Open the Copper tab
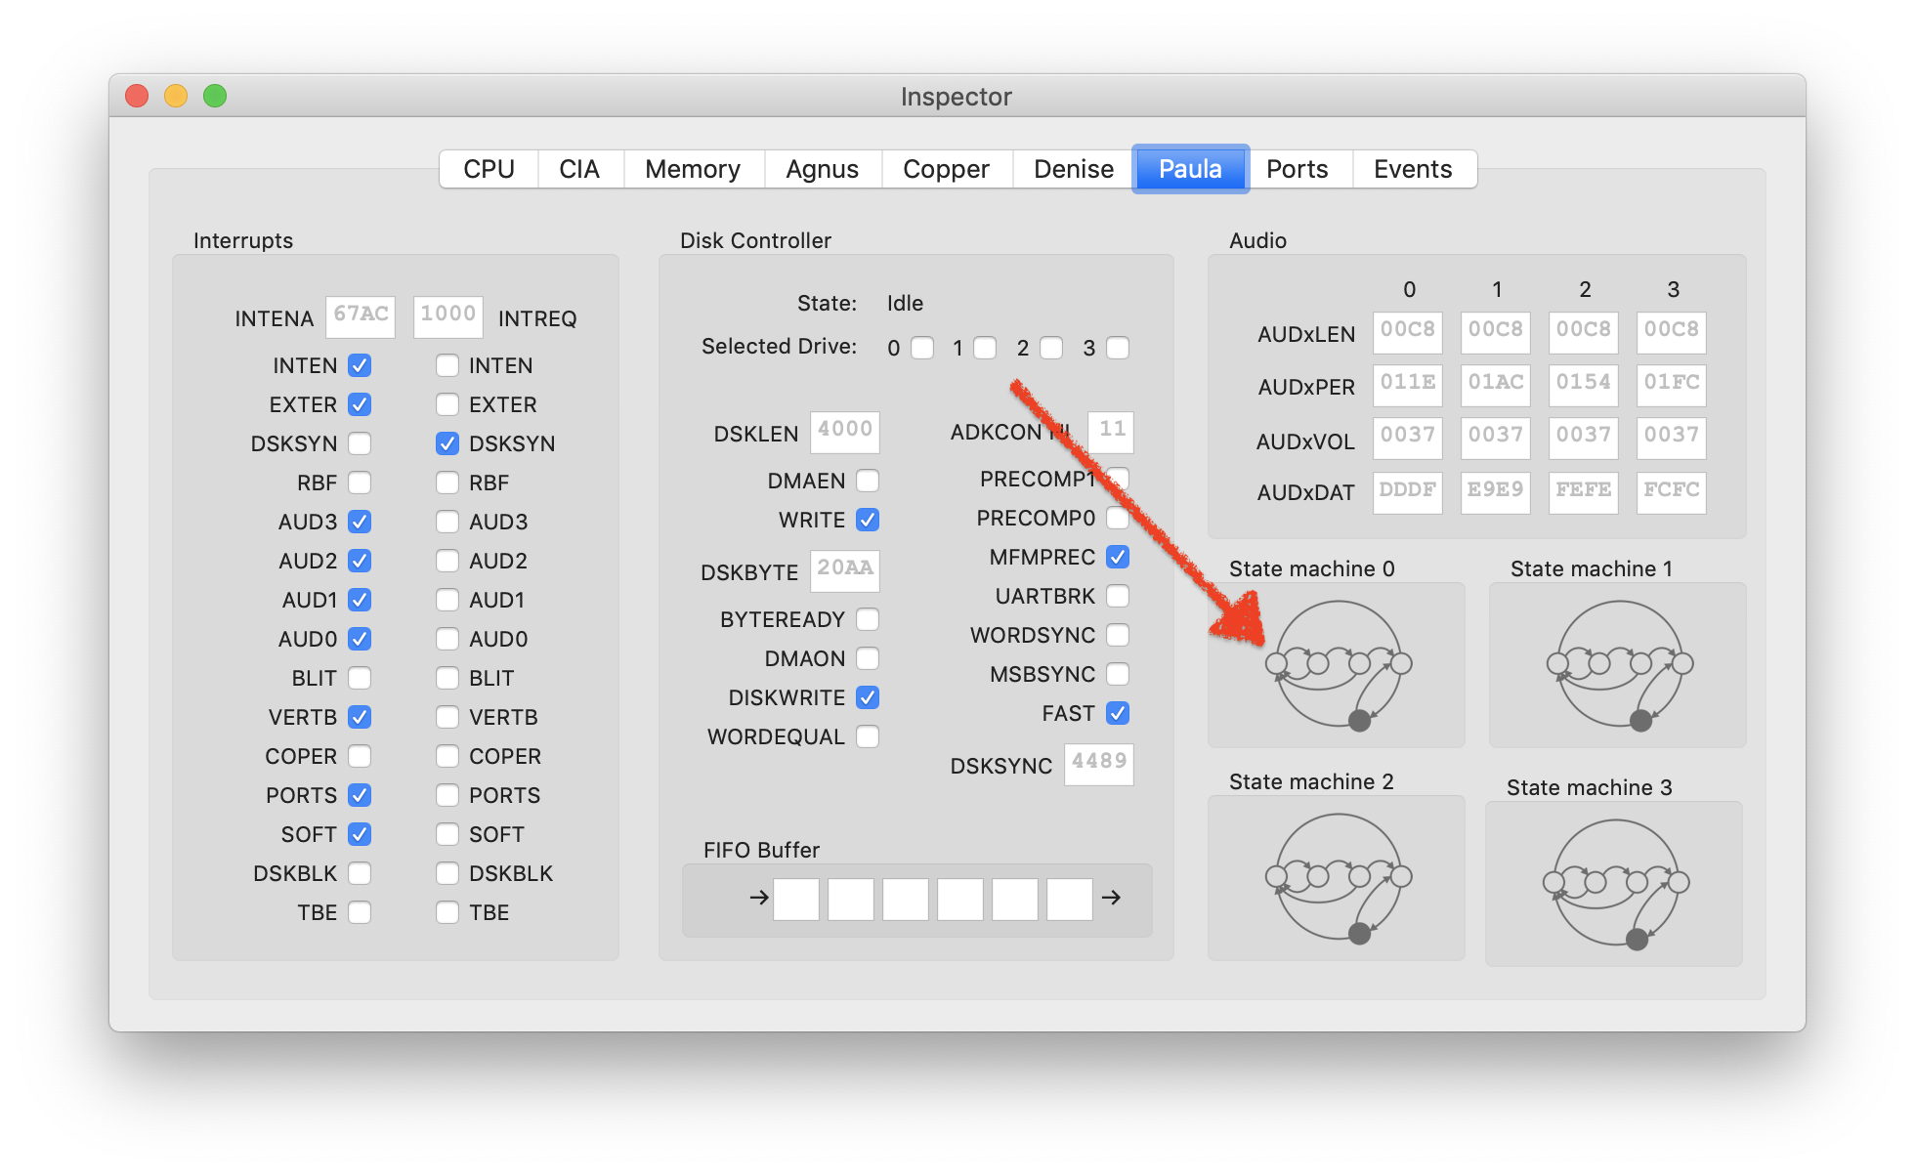This screenshot has width=1915, height=1176. click(946, 169)
